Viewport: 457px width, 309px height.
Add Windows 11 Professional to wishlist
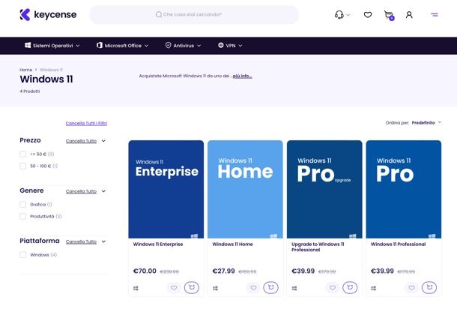(411, 288)
